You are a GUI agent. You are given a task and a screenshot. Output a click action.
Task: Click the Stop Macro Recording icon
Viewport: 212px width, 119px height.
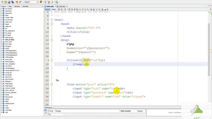tap(99, 10)
